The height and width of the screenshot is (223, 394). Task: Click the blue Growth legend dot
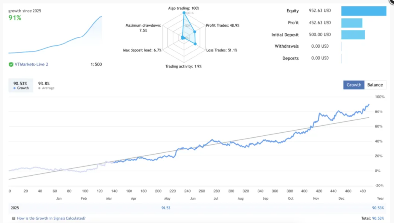[x=14, y=88]
